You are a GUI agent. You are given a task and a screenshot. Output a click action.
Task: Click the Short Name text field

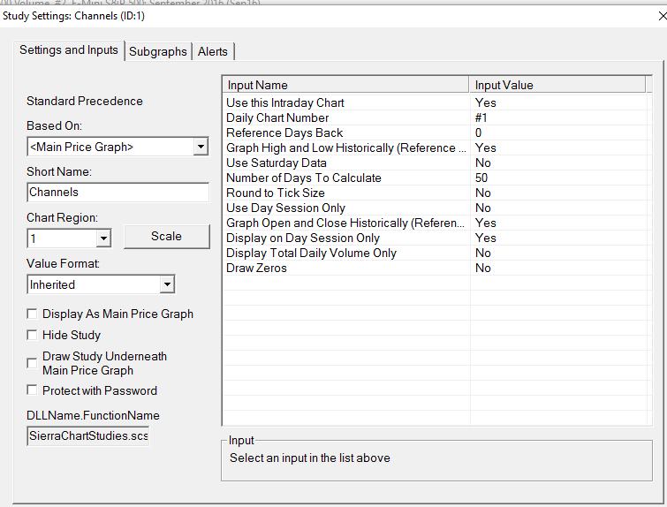click(117, 192)
